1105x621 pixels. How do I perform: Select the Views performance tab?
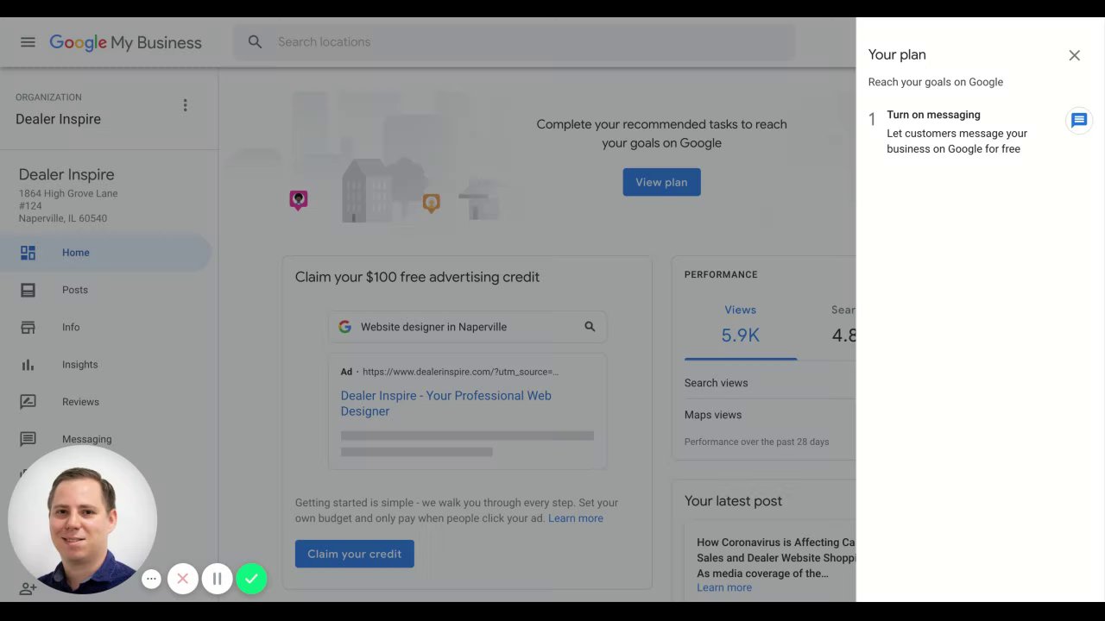[740, 324]
